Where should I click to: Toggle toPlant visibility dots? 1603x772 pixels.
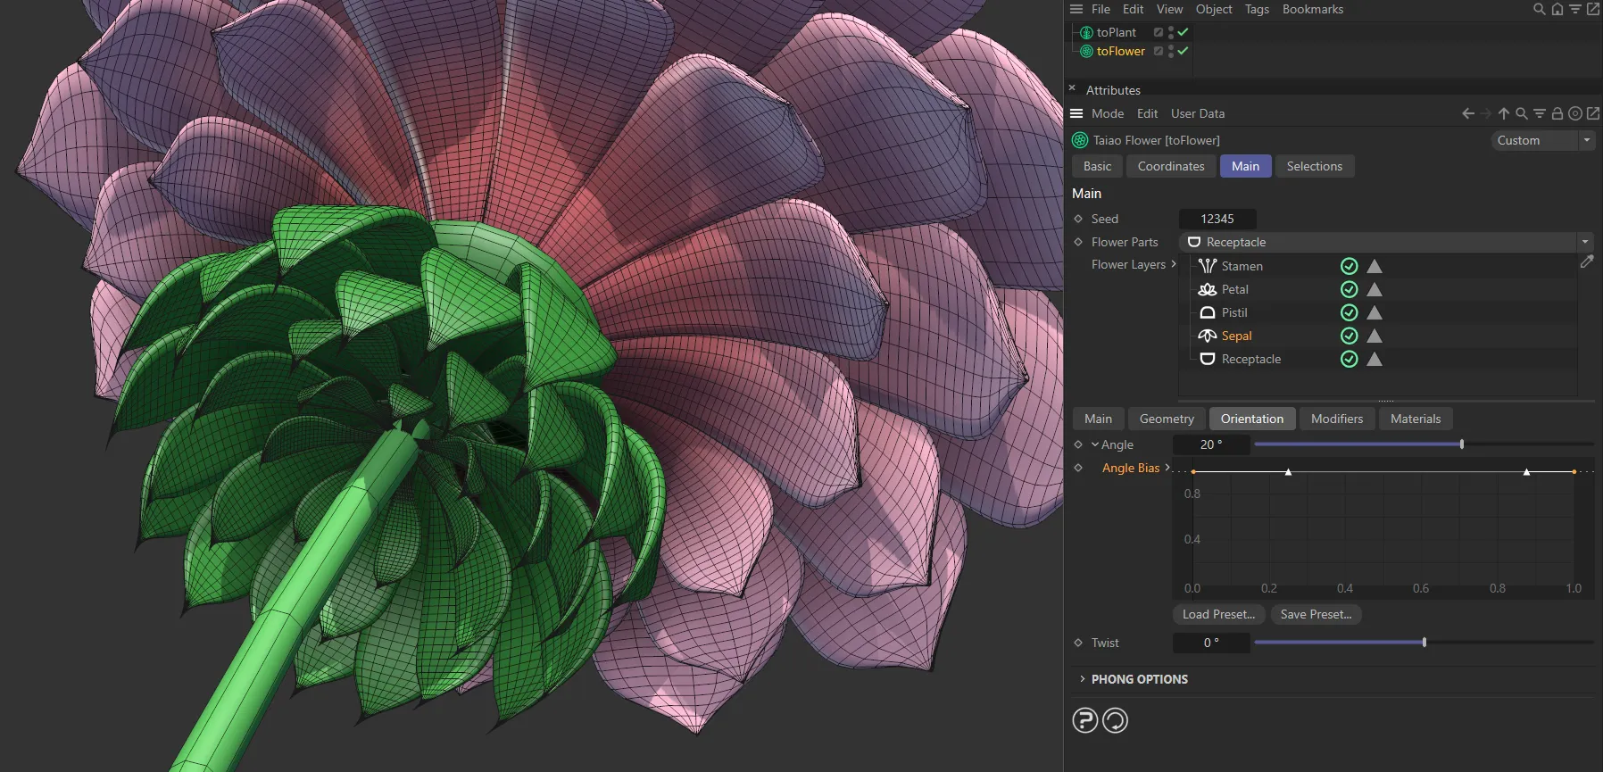[x=1171, y=32]
